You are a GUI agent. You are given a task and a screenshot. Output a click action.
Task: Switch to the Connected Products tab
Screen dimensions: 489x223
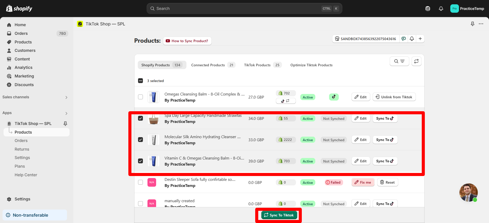(213, 65)
